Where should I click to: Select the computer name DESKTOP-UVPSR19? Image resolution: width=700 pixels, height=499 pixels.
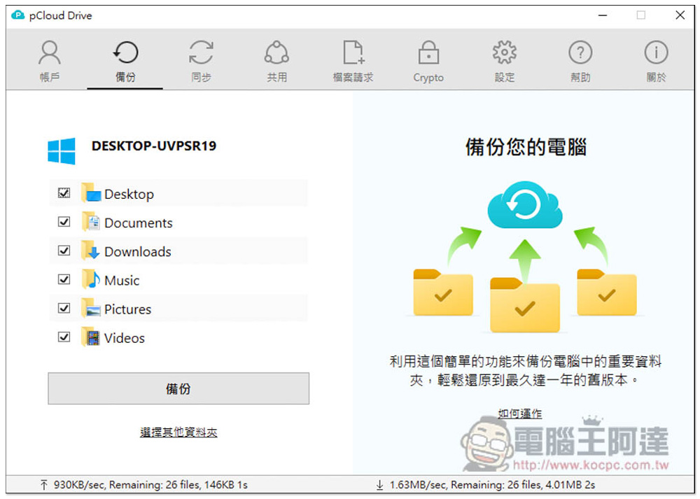point(154,146)
